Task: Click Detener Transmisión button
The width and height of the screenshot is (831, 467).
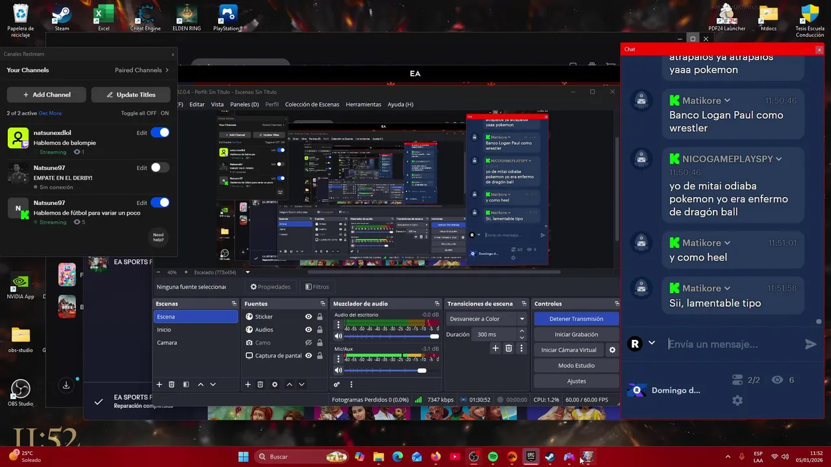Action: coord(577,318)
